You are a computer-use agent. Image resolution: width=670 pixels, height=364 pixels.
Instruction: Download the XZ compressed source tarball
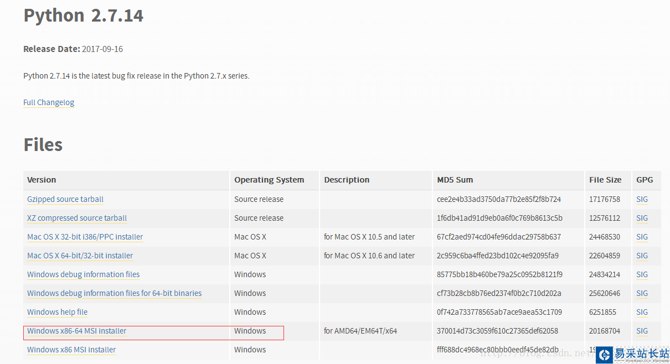(77, 218)
